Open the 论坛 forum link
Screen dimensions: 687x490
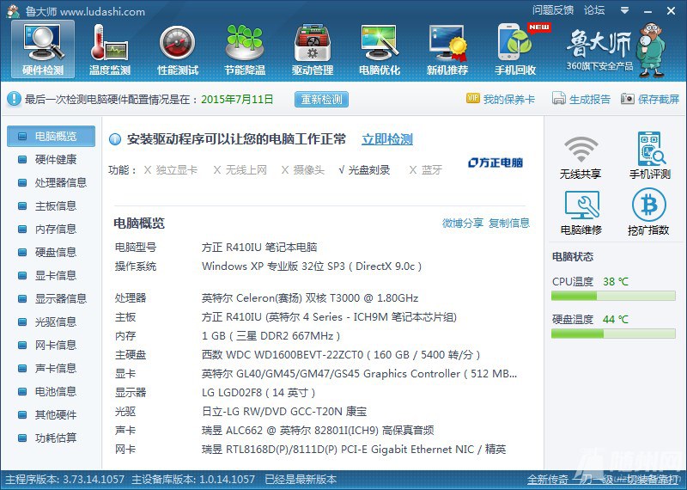(x=594, y=10)
